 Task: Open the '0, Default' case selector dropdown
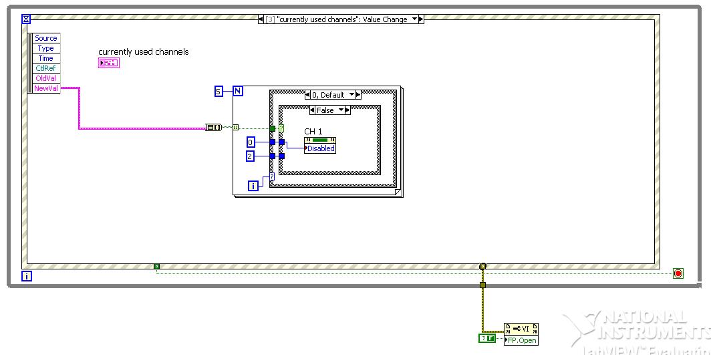(x=352, y=95)
